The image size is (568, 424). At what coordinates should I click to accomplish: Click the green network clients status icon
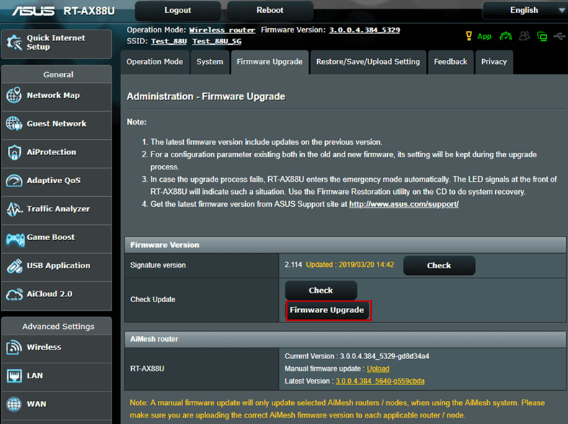(x=542, y=36)
